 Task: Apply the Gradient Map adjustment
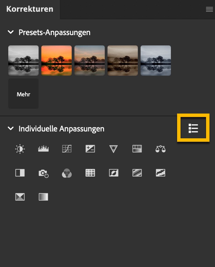tap(43, 197)
